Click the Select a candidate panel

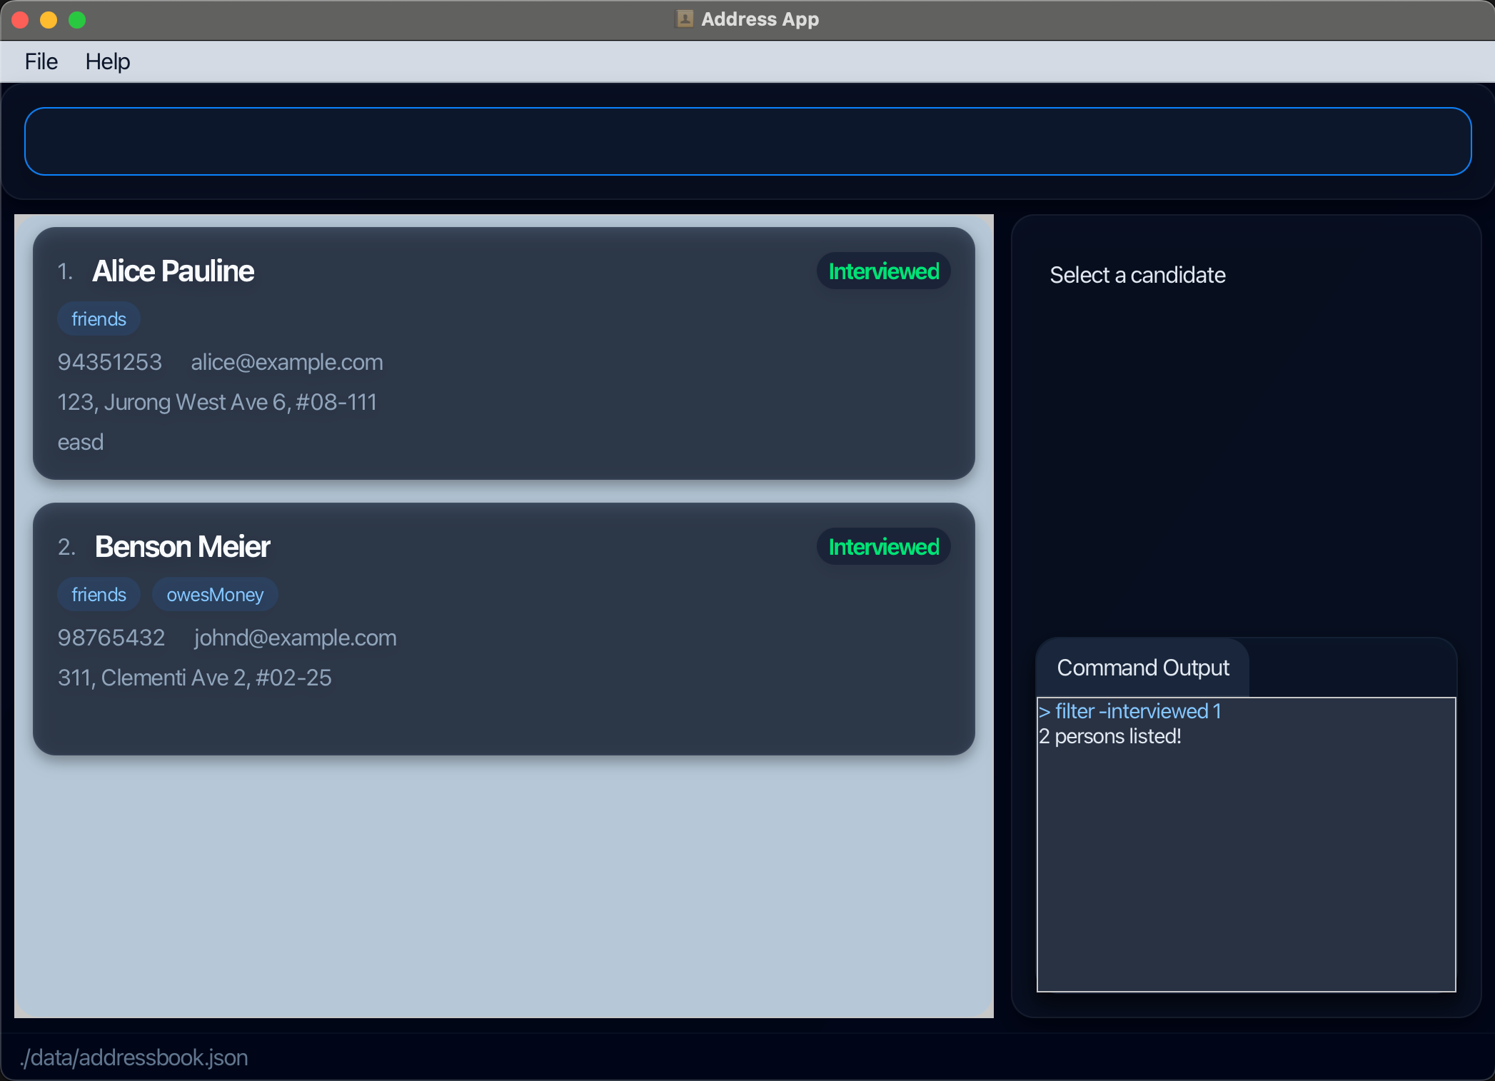(1137, 275)
